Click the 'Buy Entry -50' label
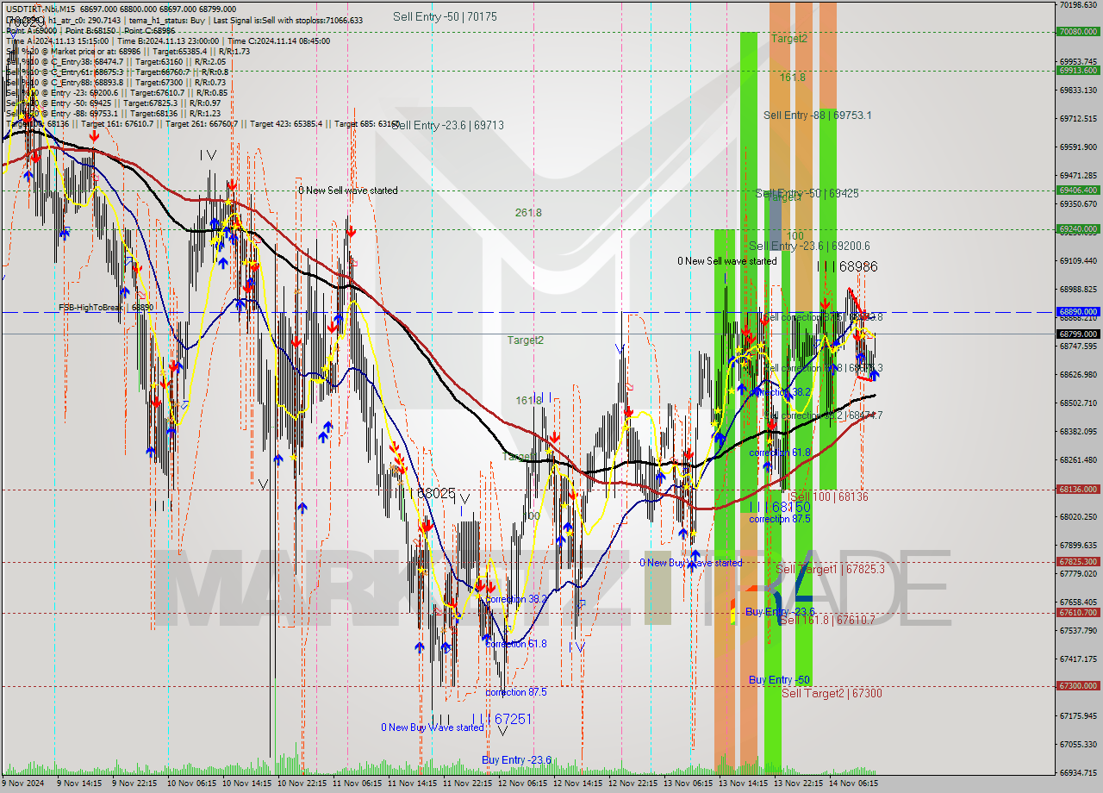Viewport: 1103px width, 793px height. (779, 680)
